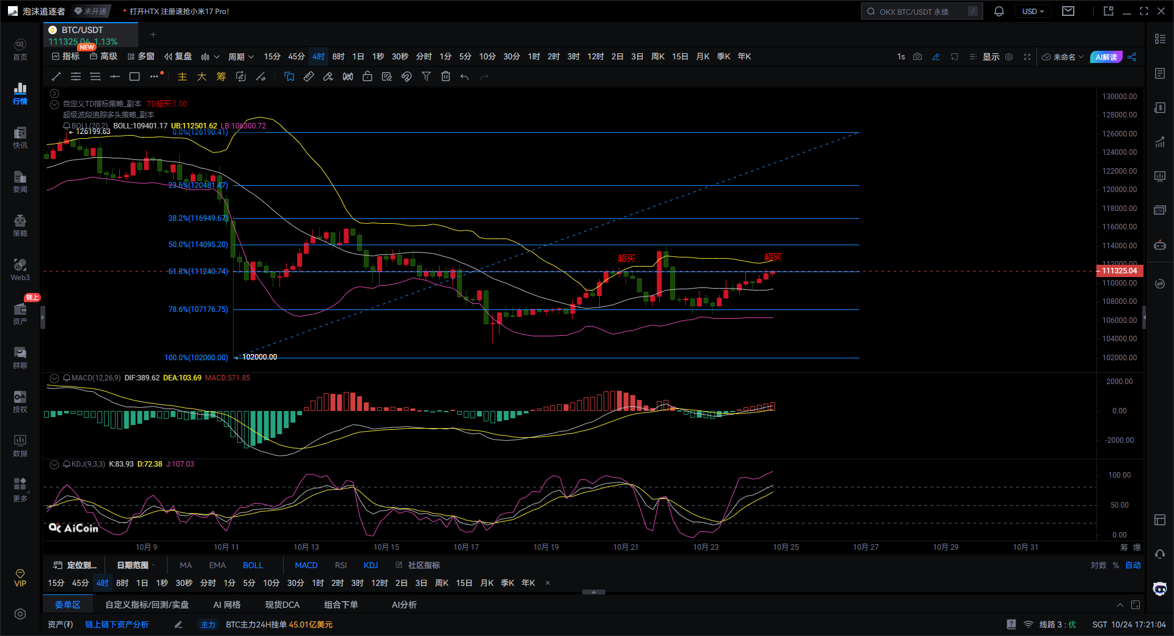Screen dimensions: 1174x636
Task: Click the share icon beside AI解读
Action: click(1132, 57)
